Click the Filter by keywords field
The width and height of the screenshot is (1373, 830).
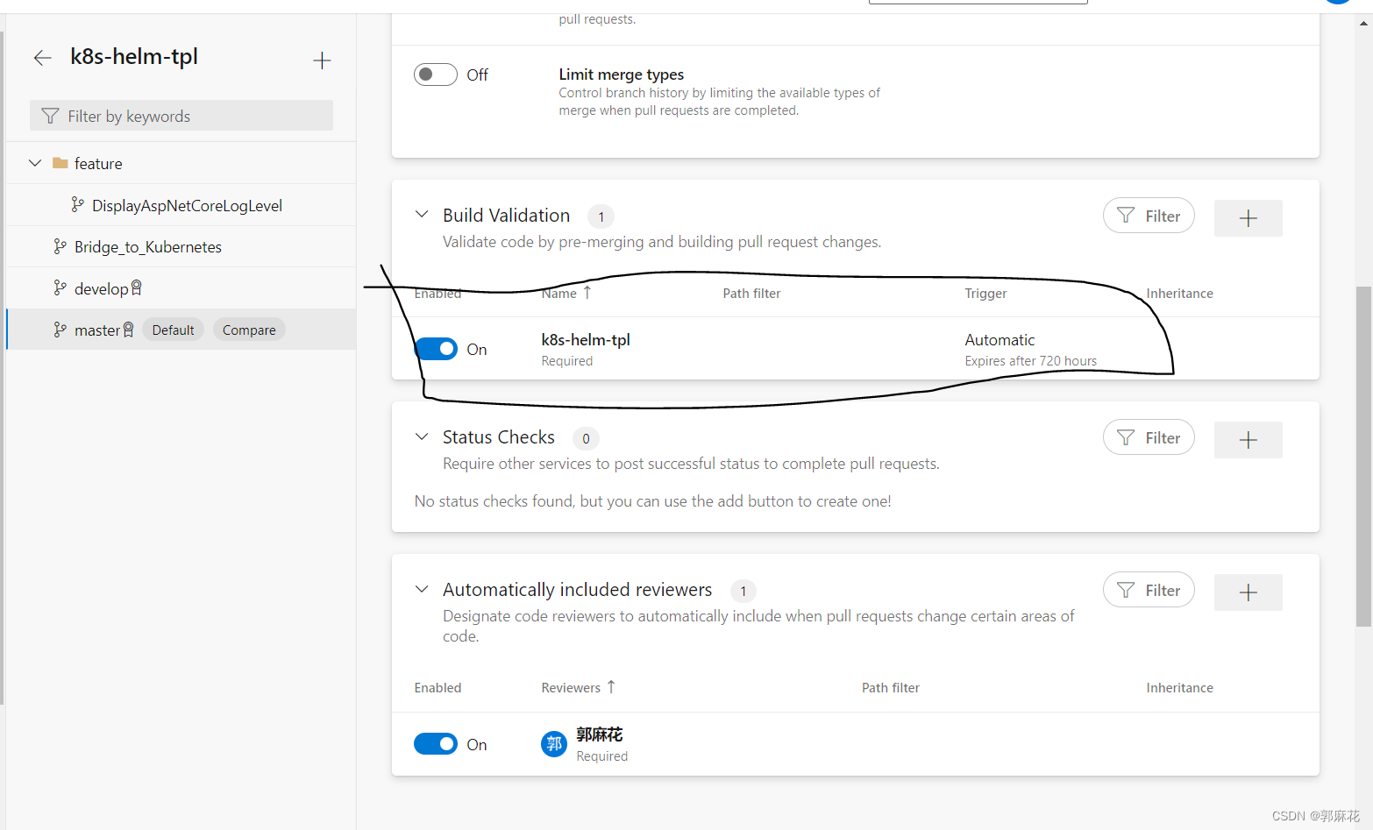point(181,115)
